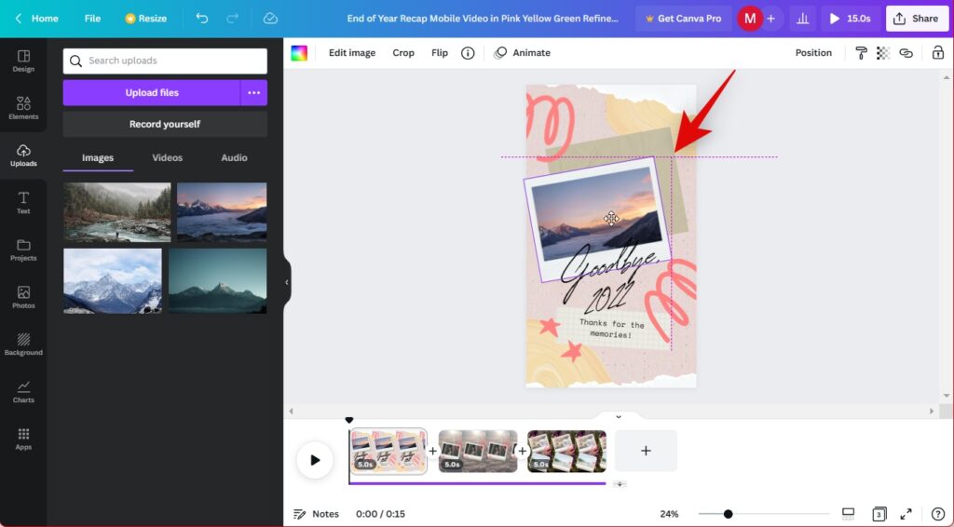954x527 pixels.
Task: Open the image info icon
Action: click(468, 53)
